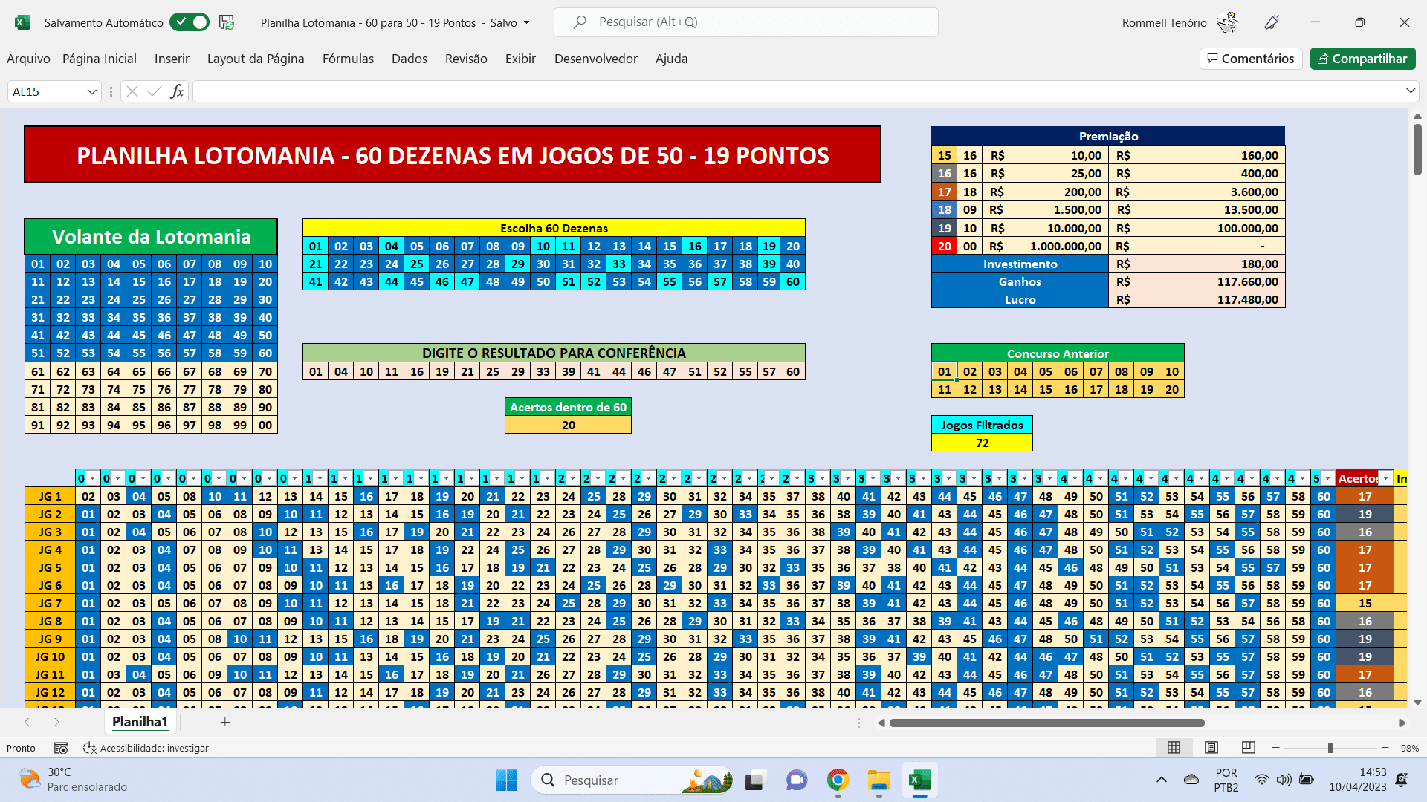Open the Página Inicial tab
This screenshot has height=802, width=1427.
coord(100,59)
